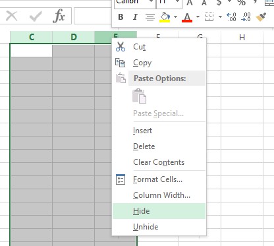Apply the yellow fill color

coord(165,17)
